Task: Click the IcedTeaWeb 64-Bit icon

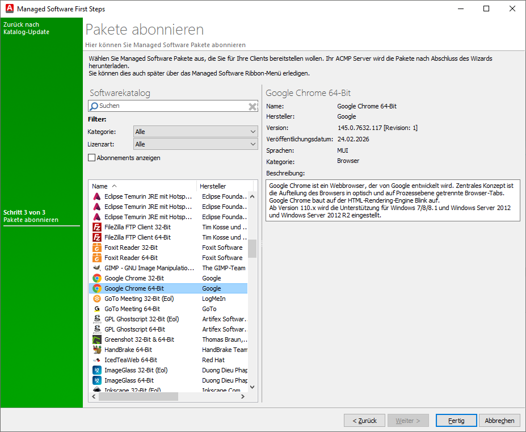Action: tap(97, 360)
